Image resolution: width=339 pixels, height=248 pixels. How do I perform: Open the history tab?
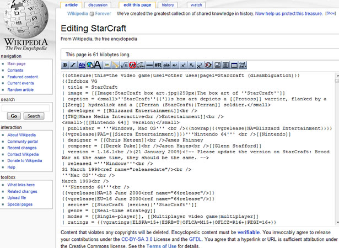click(x=168, y=5)
